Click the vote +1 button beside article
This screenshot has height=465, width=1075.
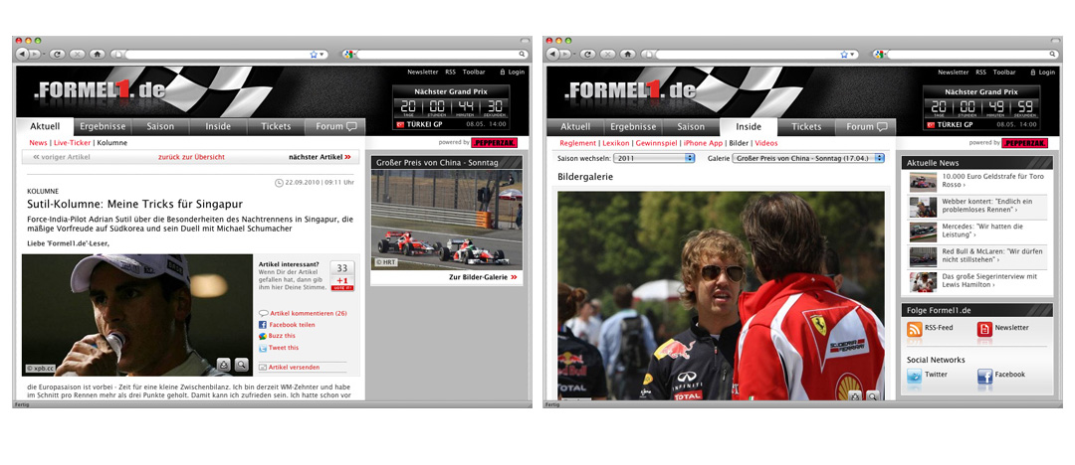coord(342,276)
